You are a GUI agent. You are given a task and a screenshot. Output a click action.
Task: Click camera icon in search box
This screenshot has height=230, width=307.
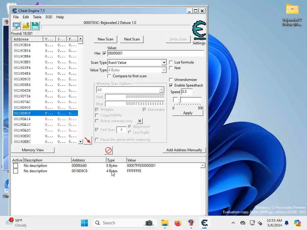coord(149,223)
